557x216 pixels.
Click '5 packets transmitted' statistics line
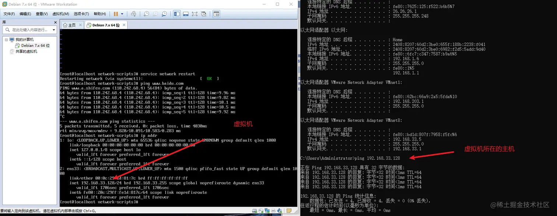[133, 126]
